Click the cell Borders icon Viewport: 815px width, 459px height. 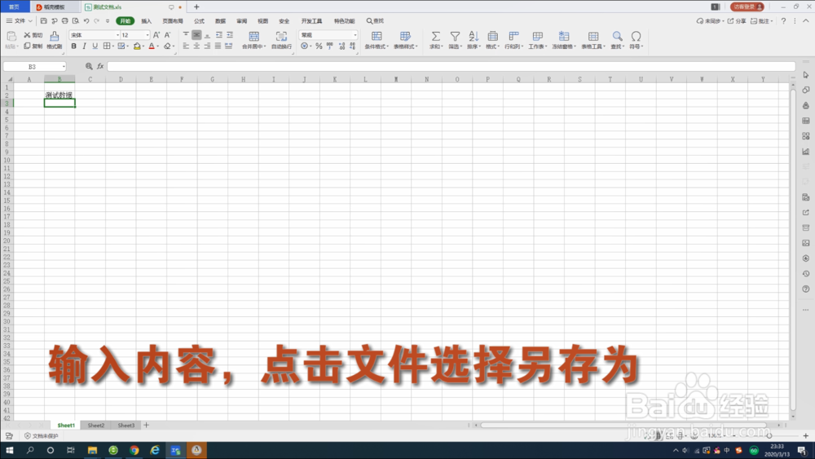[x=107, y=46]
